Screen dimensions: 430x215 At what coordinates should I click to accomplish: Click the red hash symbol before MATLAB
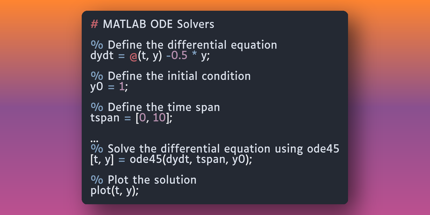95,25
